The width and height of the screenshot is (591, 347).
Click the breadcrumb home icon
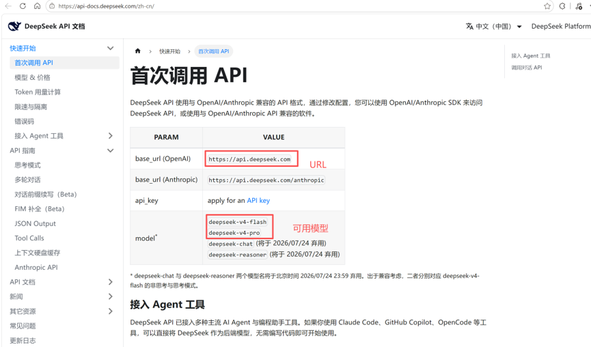[x=137, y=51]
